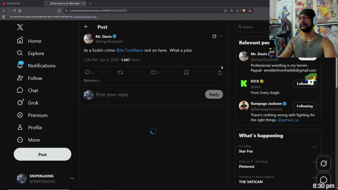This screenshot has width=338, height=190.
Task: Click Mr. Davis name on the post
Action: click(x=104, y=36)
